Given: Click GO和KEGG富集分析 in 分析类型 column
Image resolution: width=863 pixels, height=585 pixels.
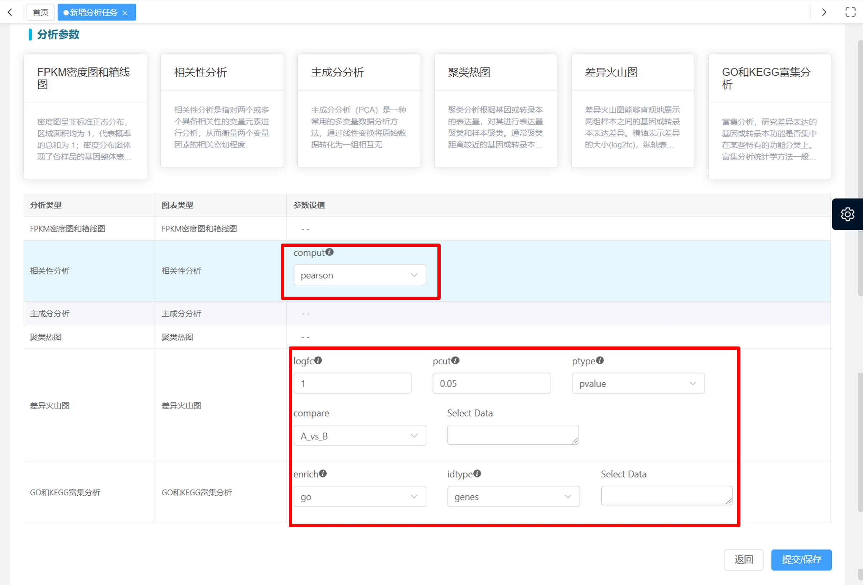Looking at the screenshot, I should click(x=65, y=492).
